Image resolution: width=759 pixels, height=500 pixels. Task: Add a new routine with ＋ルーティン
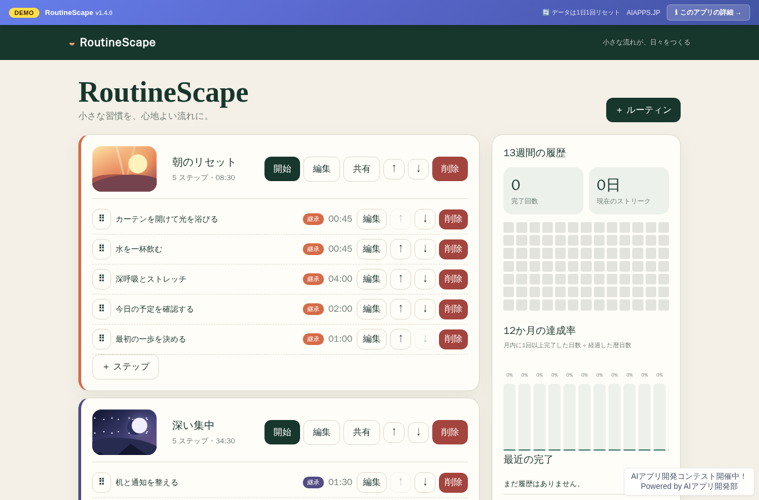pos(643,110)
